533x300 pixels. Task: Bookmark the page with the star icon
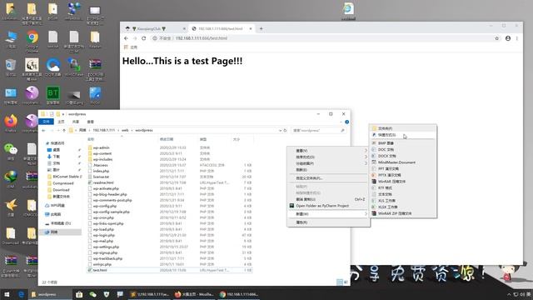pos(497,38)
